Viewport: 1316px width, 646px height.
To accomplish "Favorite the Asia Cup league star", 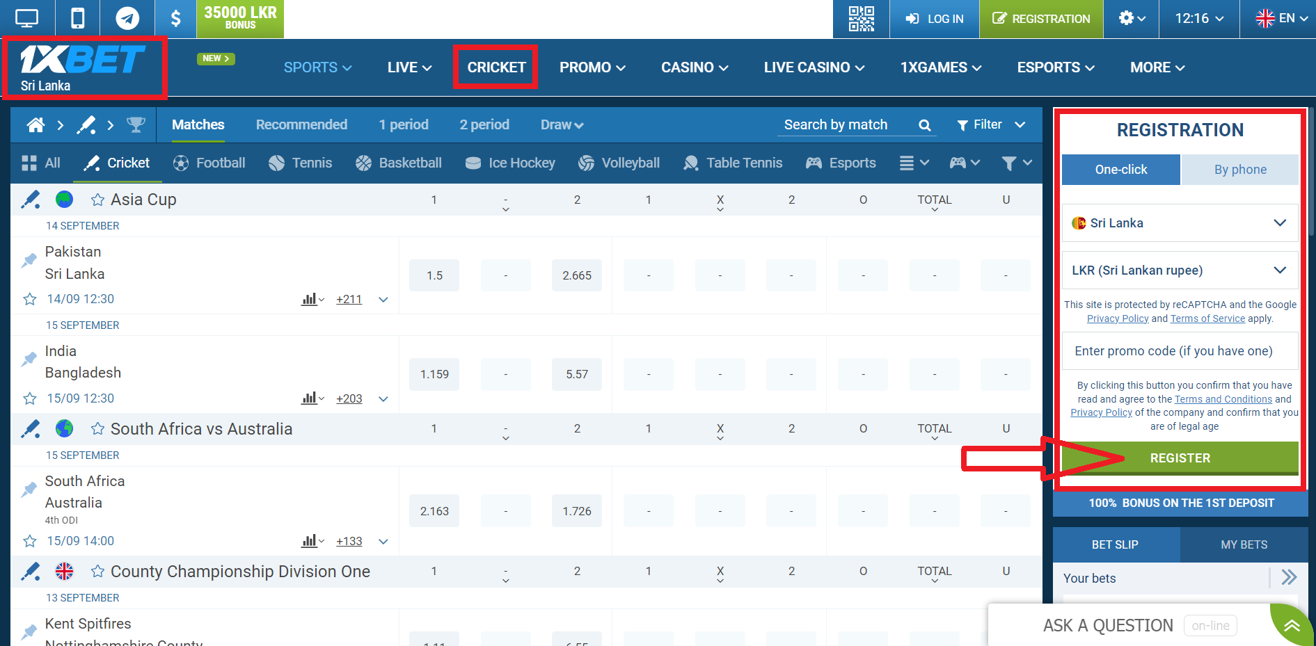I will tap(98, 200).
